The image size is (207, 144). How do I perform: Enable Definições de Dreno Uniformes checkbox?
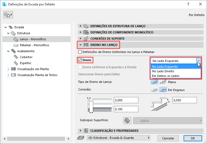[80, 52]
